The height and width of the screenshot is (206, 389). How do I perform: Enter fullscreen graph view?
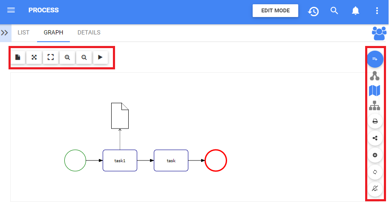pos(51,57)
